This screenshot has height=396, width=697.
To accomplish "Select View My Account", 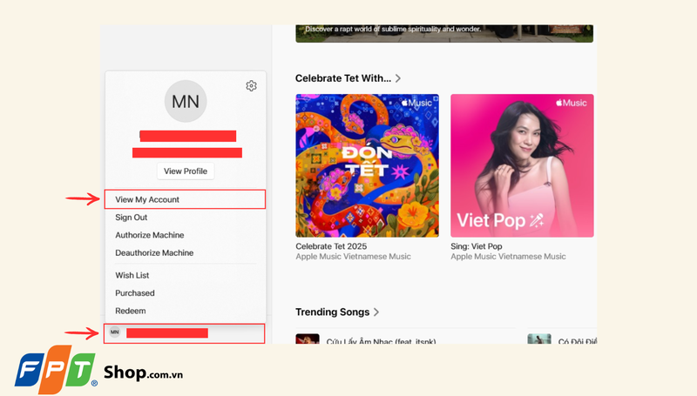I will [147, 199].
